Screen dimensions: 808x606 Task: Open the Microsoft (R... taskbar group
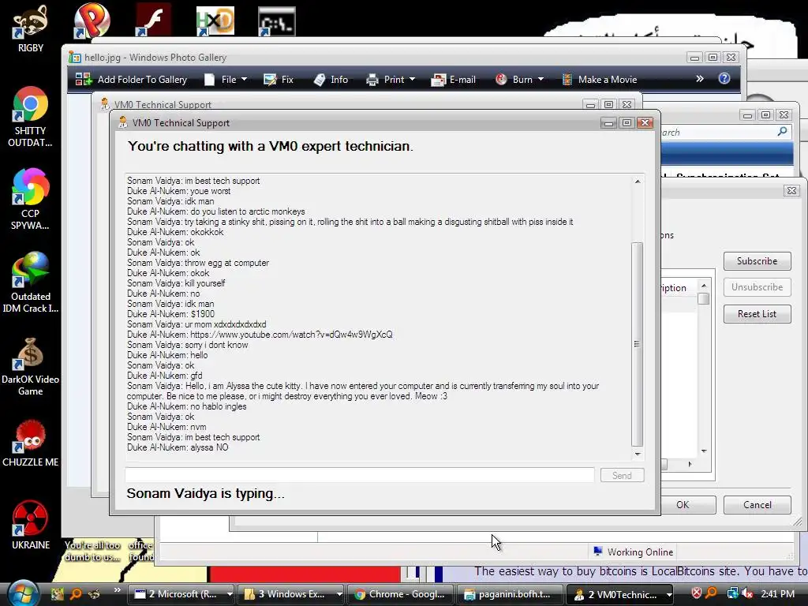coord(182,594)
